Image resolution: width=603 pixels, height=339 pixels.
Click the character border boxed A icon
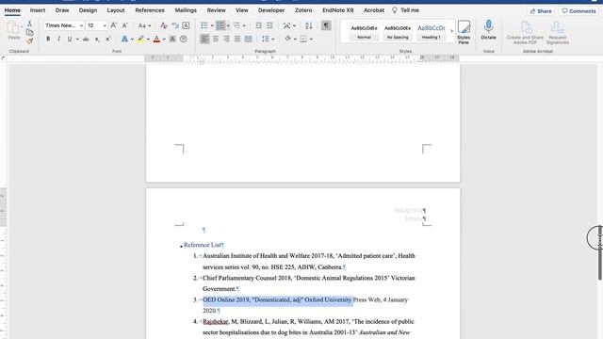point(186,25)
